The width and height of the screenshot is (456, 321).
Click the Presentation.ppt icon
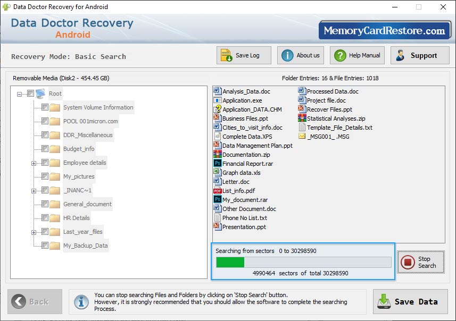pyautogui.click(x=217, y=226)
